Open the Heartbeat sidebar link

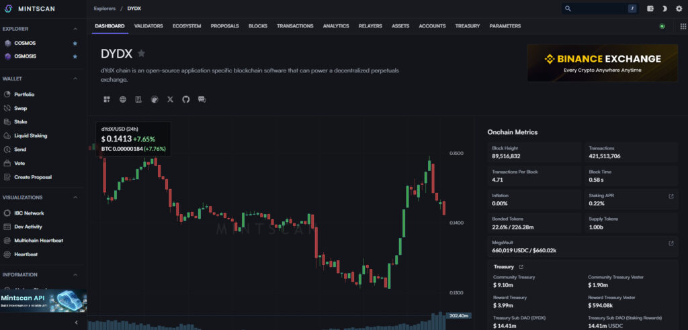(x=26, y=255)
